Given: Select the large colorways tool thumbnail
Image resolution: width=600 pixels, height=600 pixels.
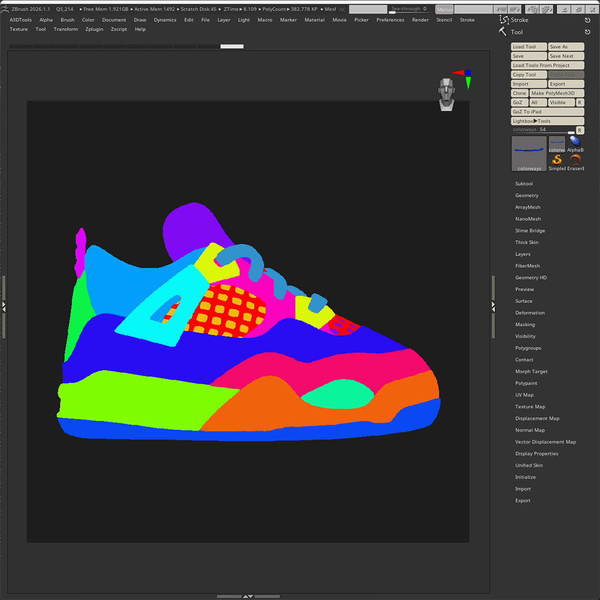Looking at the screenshot, I should (x=529, y=152).
